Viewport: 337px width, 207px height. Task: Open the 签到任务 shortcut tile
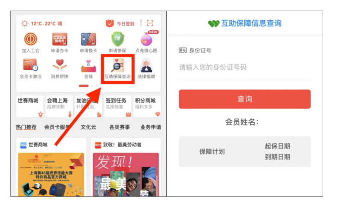tap(118, 106)
